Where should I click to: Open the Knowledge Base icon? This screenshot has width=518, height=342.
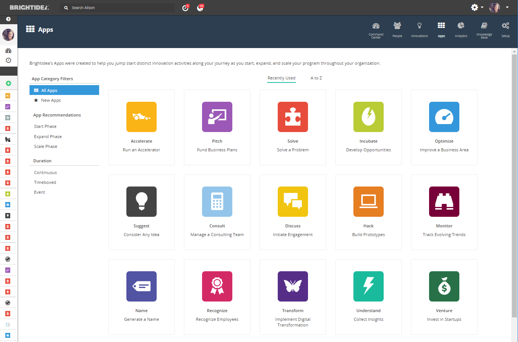(x=484, y=27)
